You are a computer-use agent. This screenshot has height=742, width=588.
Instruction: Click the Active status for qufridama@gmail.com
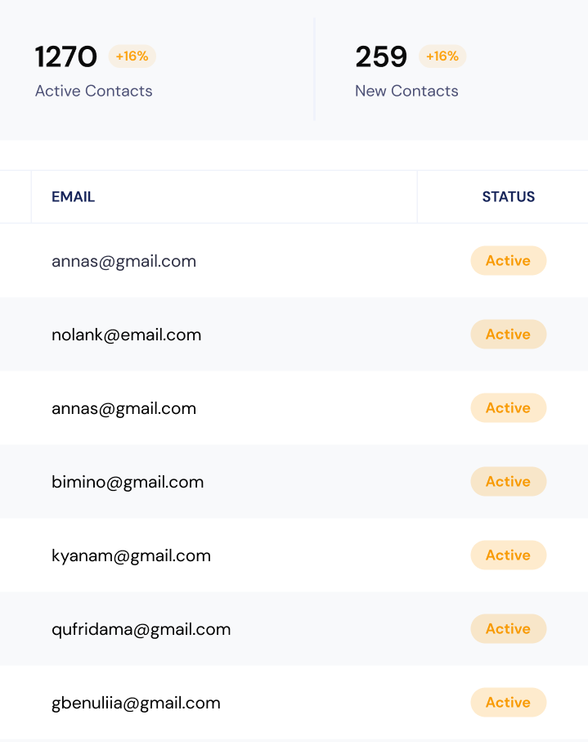click(508, 629)
